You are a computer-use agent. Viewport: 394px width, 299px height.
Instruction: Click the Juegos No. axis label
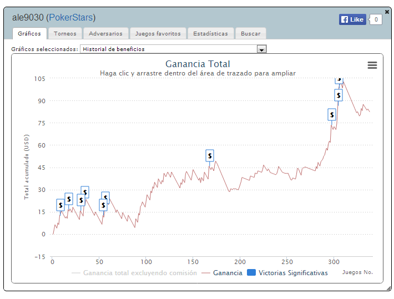click(x=357, y=272)
